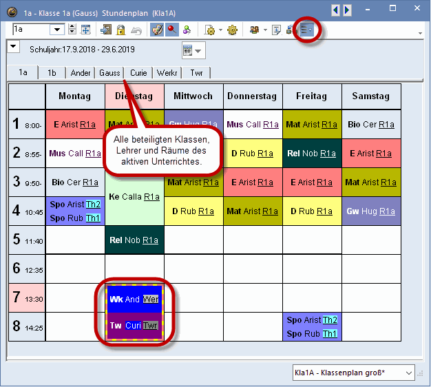The image size is (431, 387).
Task: Toggle the red pin scheduling icon
Action: (172, 30)
